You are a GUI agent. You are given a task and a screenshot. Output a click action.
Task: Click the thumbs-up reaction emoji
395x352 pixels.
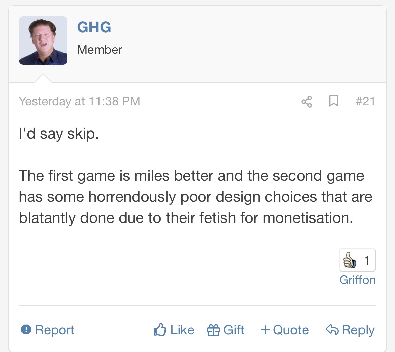(350, 260)
